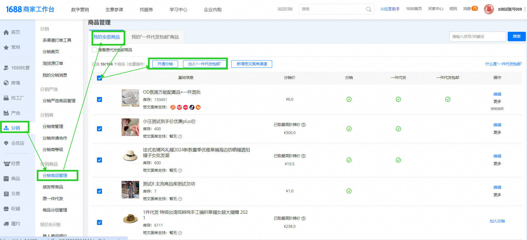
Task: Toggle 查看原代发包邮商品 checkbox
Action: pos(94,50)
